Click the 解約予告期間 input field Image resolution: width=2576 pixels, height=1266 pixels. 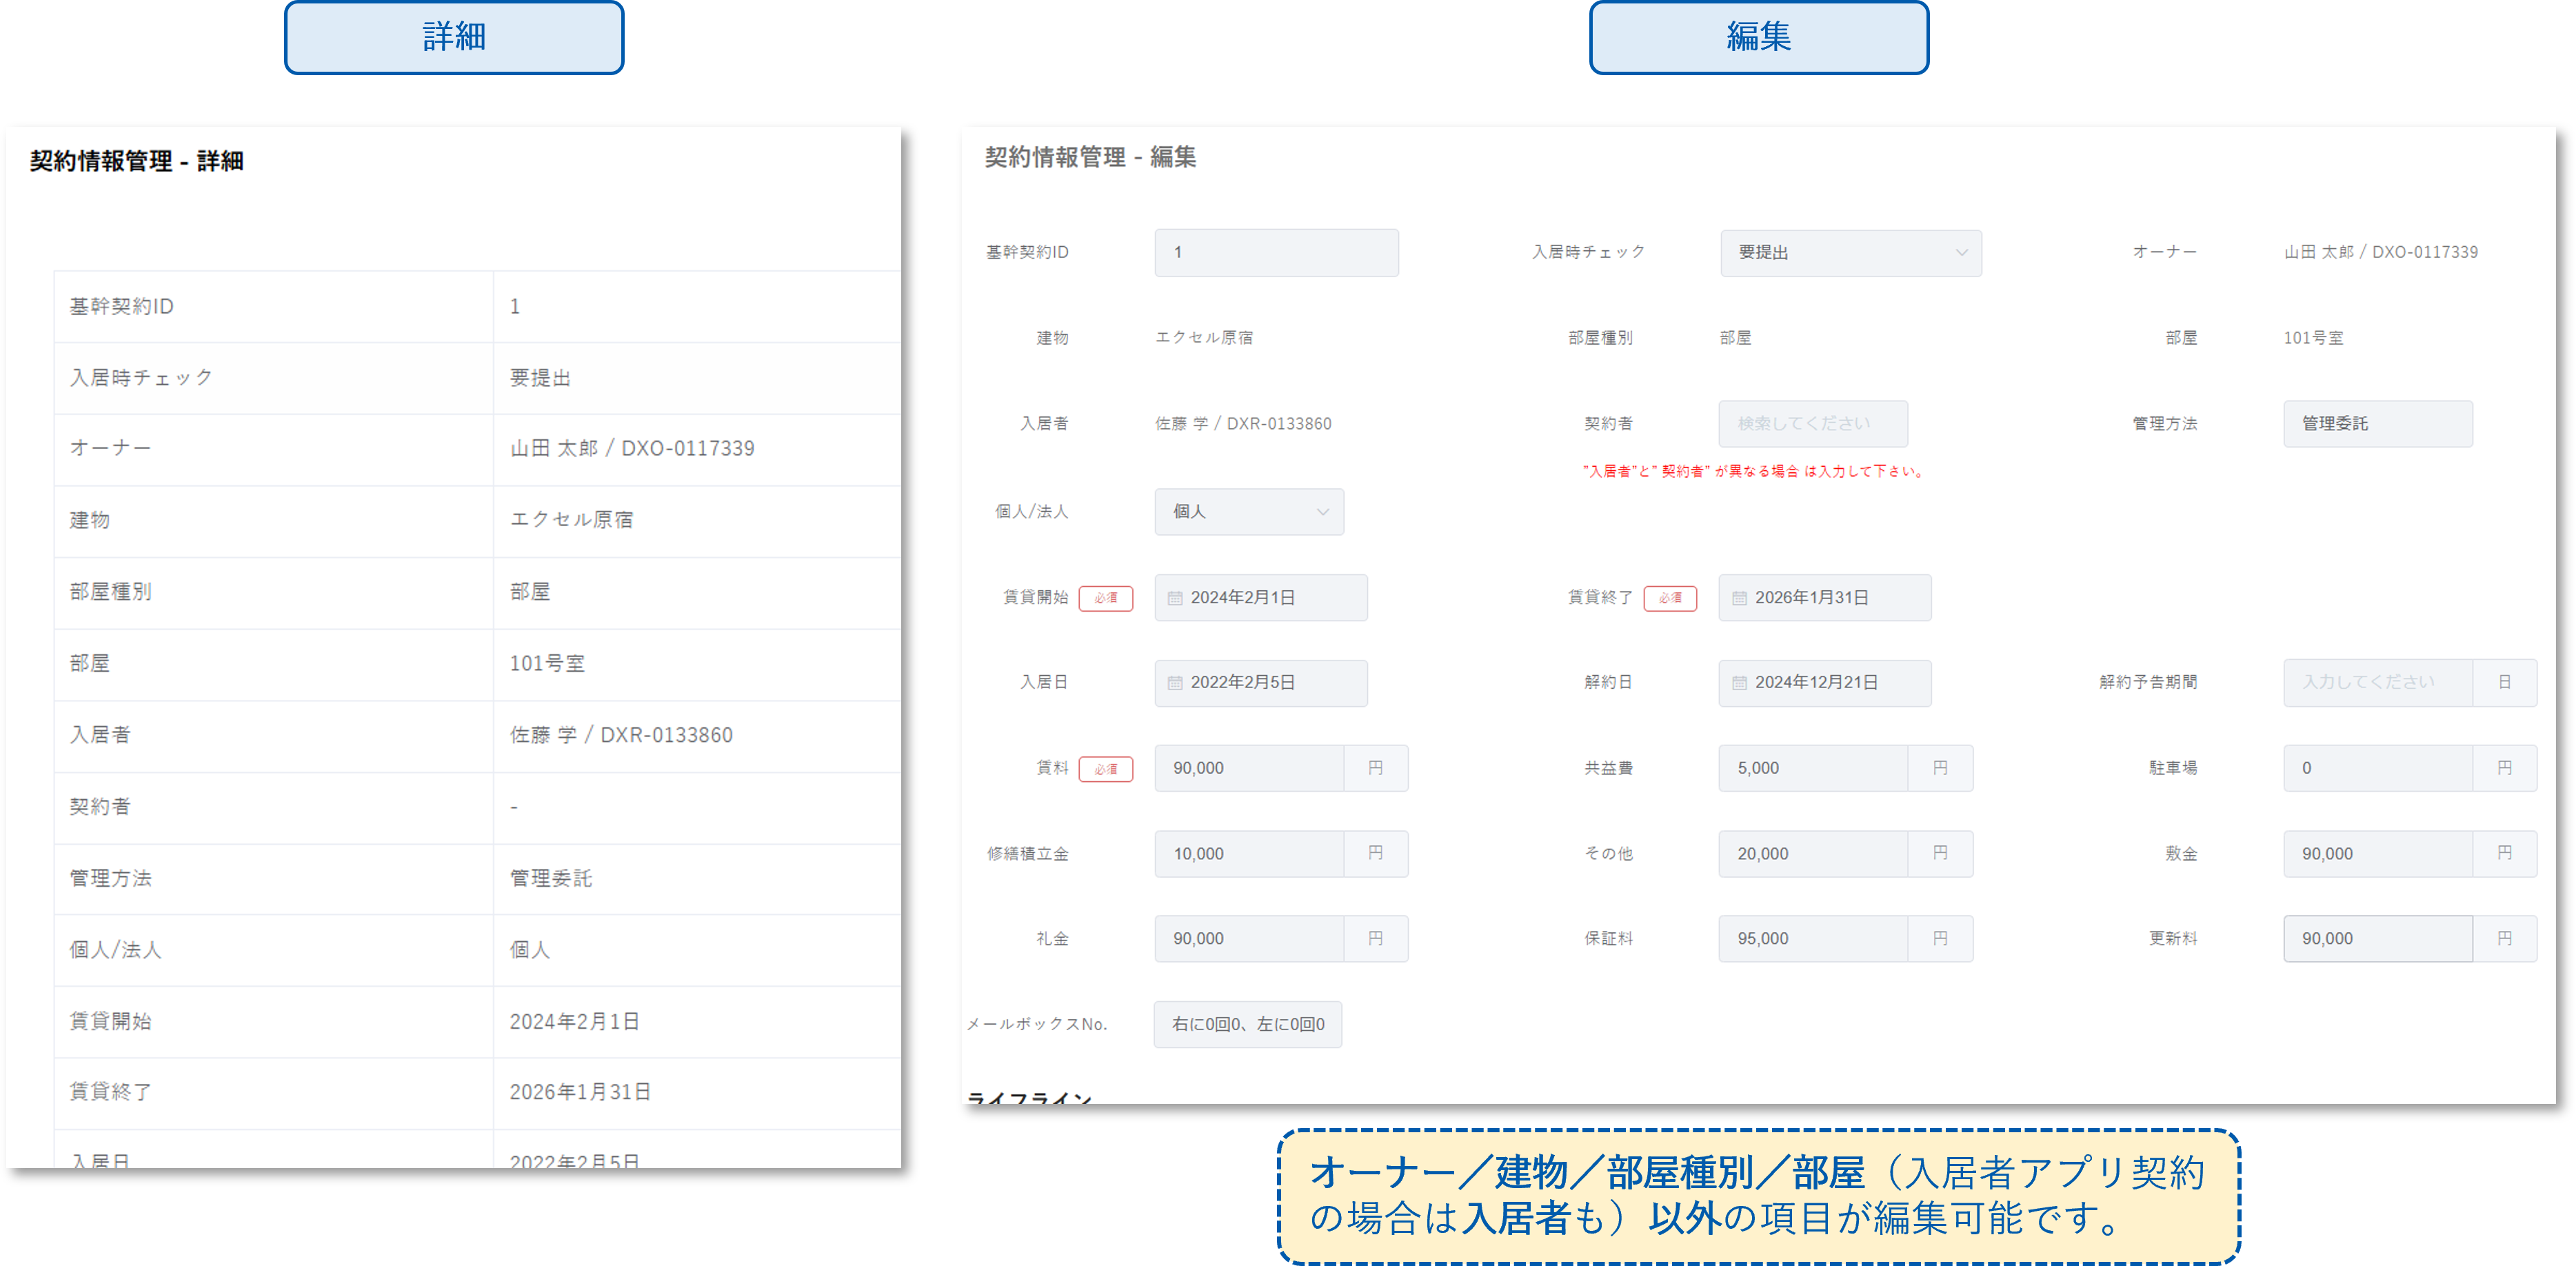pos(2377,682)
